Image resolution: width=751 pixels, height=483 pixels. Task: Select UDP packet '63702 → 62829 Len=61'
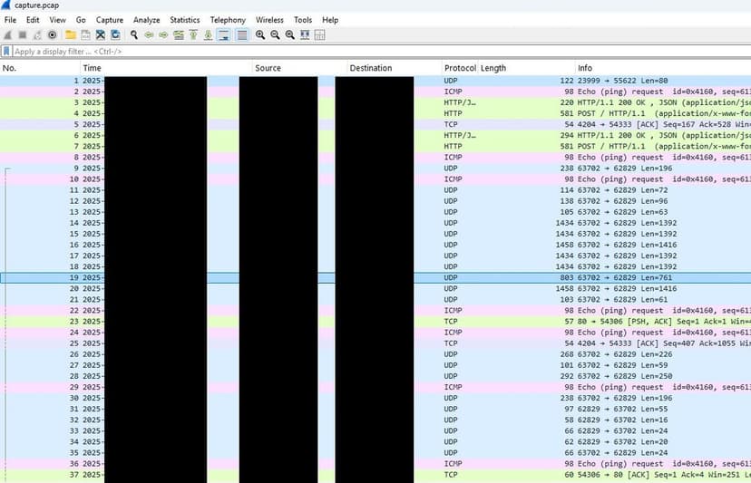[375, 300]
